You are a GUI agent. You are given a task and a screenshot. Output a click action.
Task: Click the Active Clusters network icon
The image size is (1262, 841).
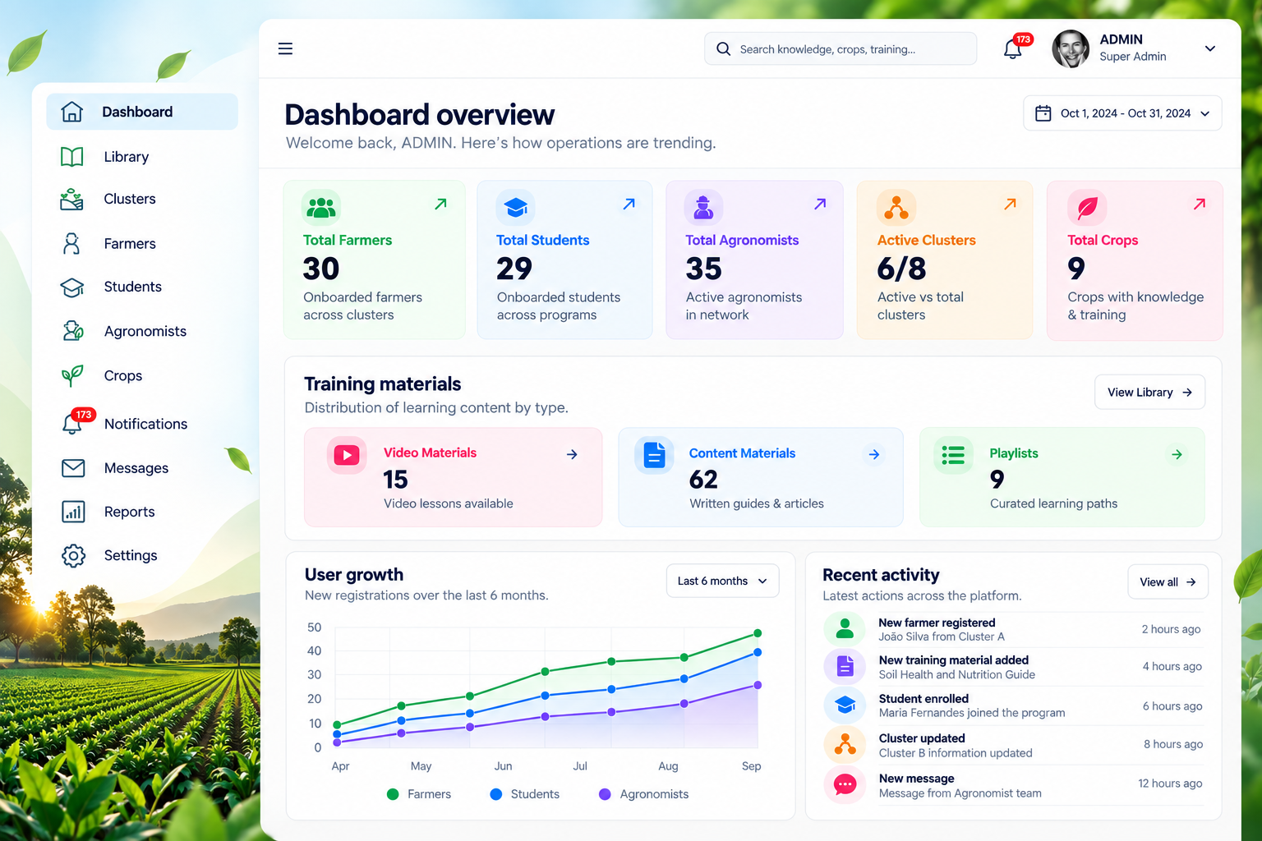point(896,208)
